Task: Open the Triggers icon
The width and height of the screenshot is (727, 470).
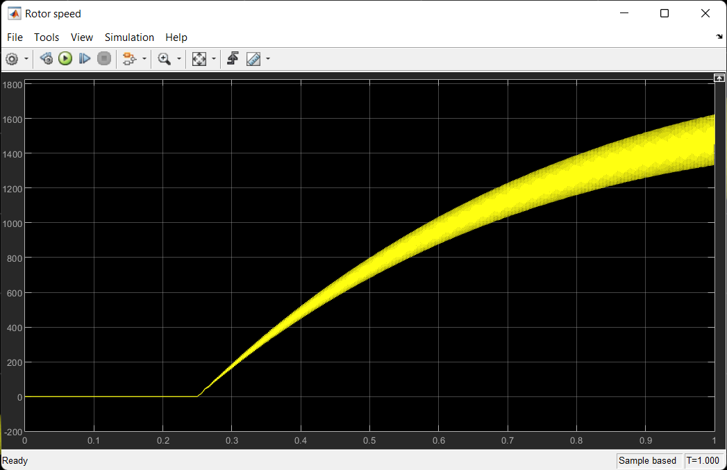Action: (233, 58)
